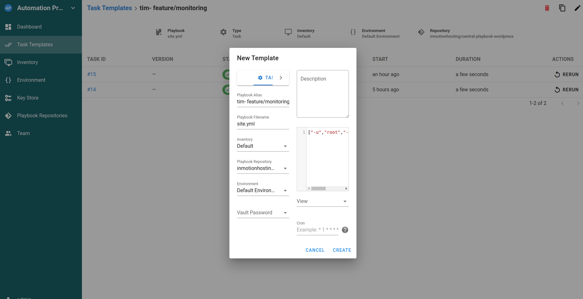This screenshot has height=299, width=583.
Task: Open the cron help question-mark icon
Action: click(345, 230)
